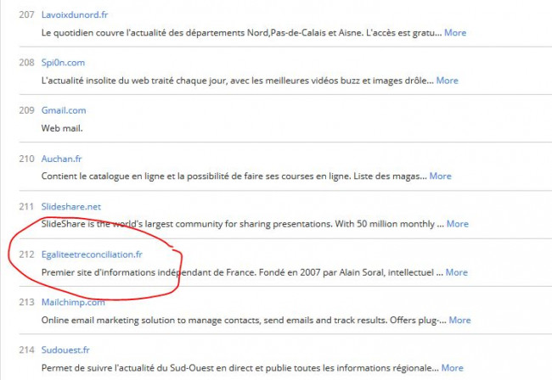Click the rank number 213
The image size is (552, 380).
(x=27, y=302)
